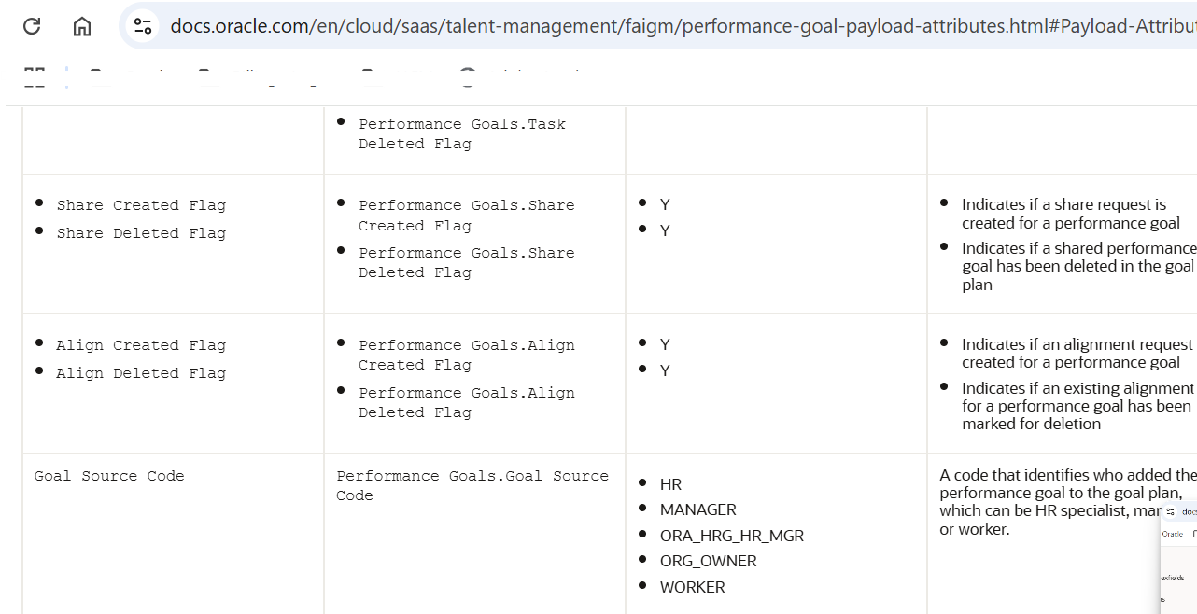
Task: Click the Align Created Flag entry
Action: (x=141, y=344)
